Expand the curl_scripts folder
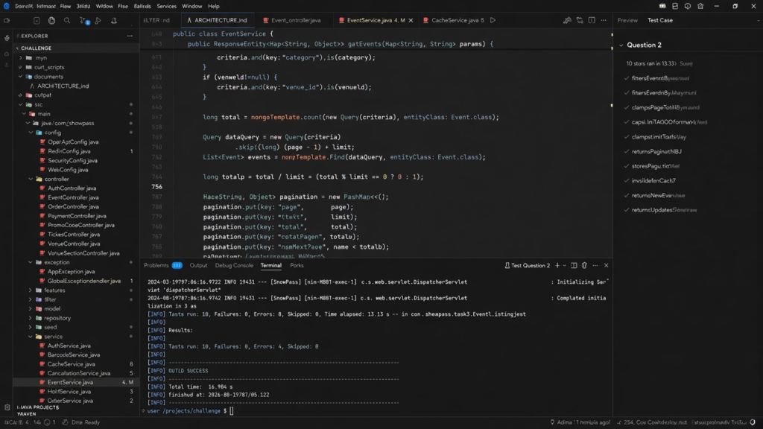 coord(20,67)
